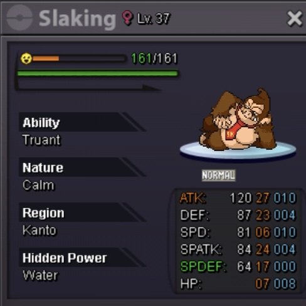The image size is (306, 306).
Task: Click the female gender symbol icon
Action: pos(127,18)
